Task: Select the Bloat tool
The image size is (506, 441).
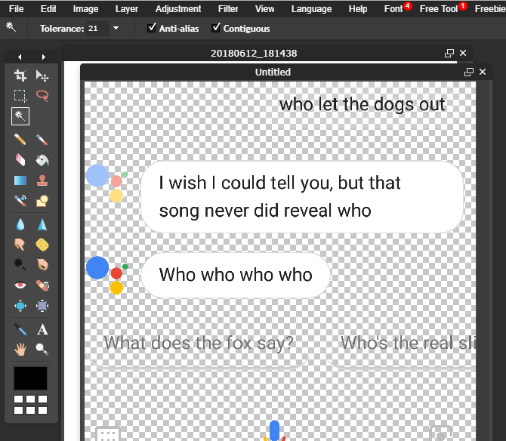Action: 20,306
